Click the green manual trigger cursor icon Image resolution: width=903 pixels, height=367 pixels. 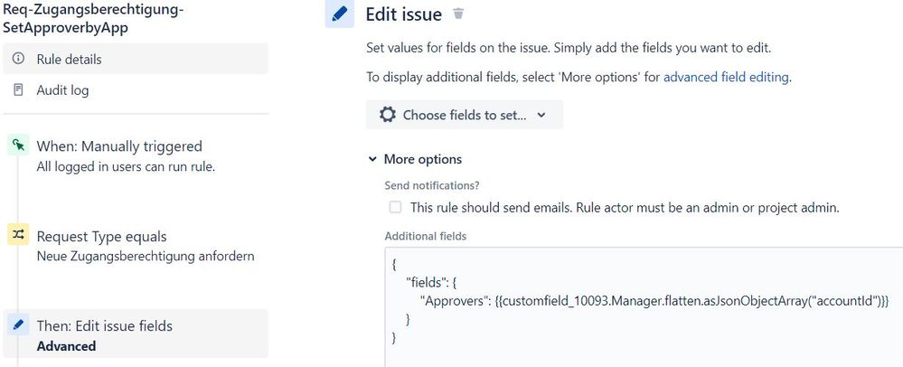tap(18, 146)
